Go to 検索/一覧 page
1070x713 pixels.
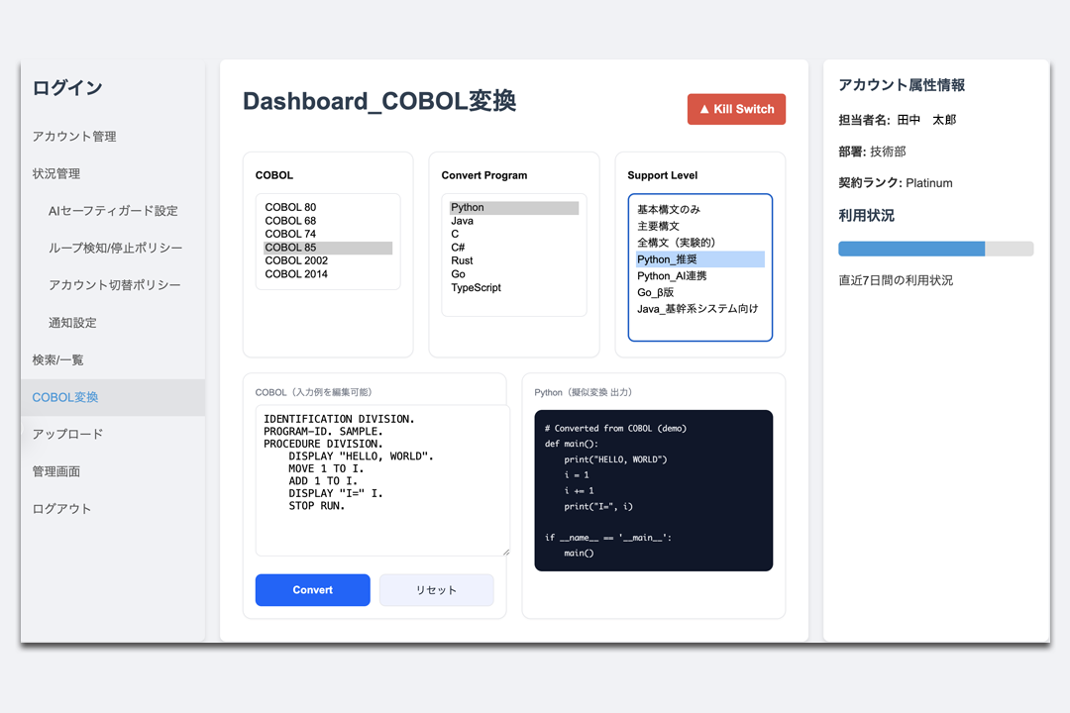point(58,359)
